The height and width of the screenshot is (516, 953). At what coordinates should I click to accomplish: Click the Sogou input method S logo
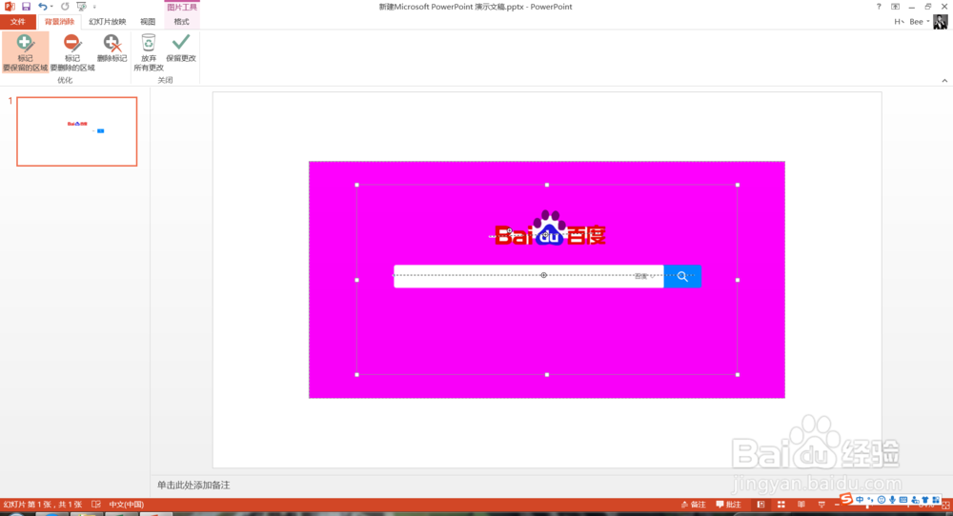(x=846, y=499)
